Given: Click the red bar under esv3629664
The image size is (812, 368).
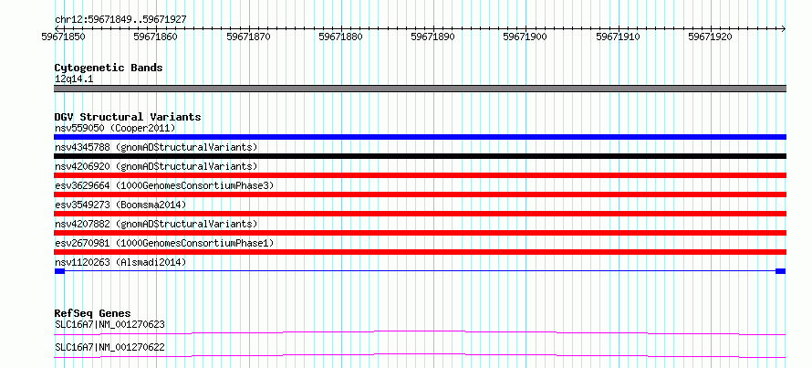Looking at the screenshot, I should coord(420,195).
